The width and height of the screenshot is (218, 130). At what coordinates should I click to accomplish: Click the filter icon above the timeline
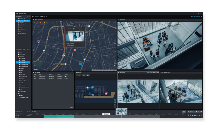point(33,111)
